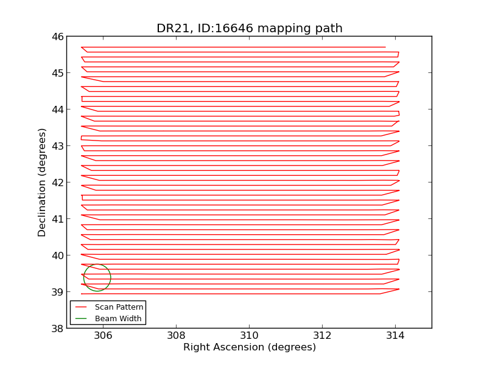Click y-axis tick label 40
Viewport: 487px width, 365px height.
click(57, 255)
